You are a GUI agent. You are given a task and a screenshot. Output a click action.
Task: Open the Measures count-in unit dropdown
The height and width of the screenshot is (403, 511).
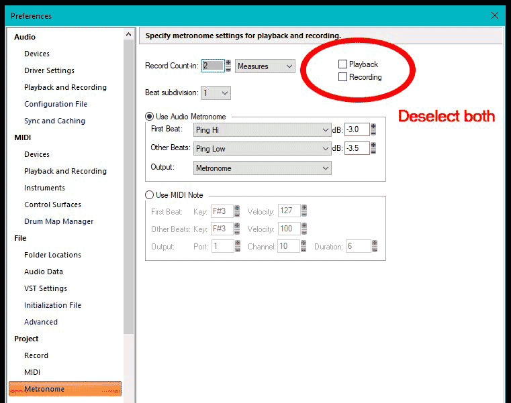coord(265,66)
